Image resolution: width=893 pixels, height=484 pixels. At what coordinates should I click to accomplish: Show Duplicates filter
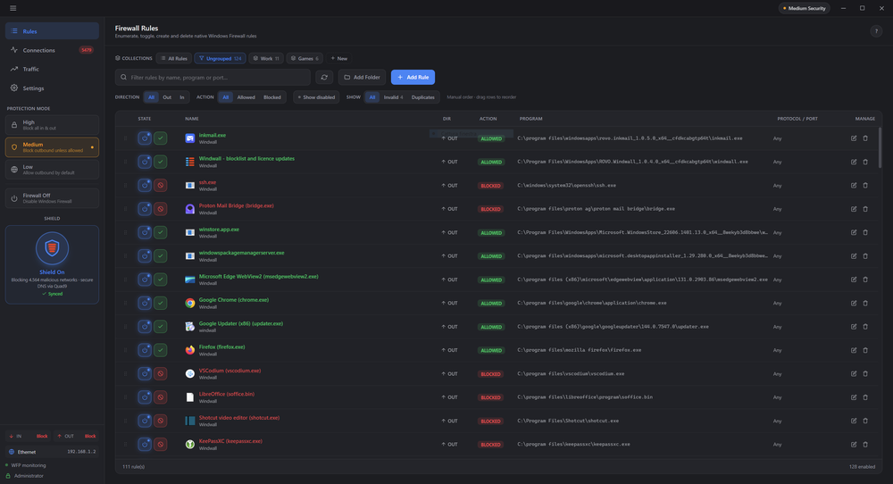(422, 97)
